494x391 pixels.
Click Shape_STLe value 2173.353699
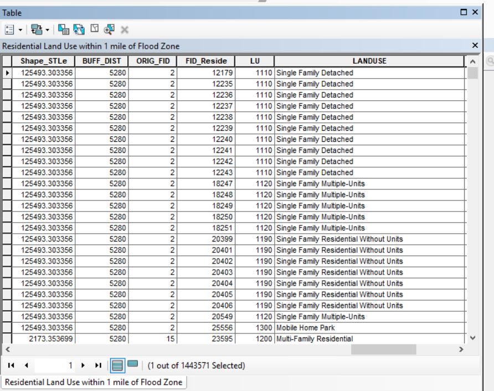point(44,339)
